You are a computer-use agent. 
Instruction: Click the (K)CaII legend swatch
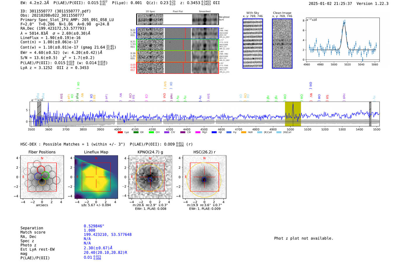[x=259, y=132]
